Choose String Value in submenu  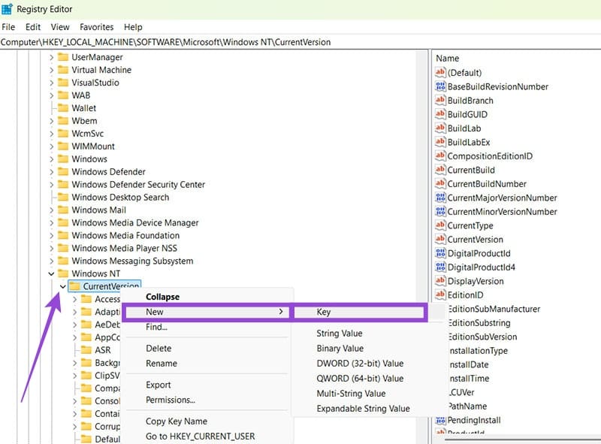click(340, 334)
